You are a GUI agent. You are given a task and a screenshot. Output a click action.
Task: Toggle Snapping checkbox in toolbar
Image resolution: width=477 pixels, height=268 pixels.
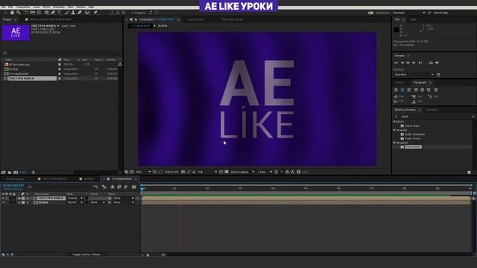pyautogui.click(x=133, y=13)
